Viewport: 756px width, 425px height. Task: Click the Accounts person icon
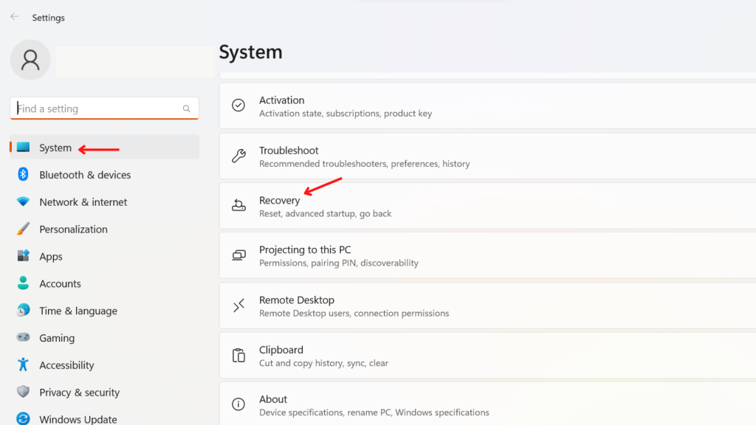(x=23, y=283)
